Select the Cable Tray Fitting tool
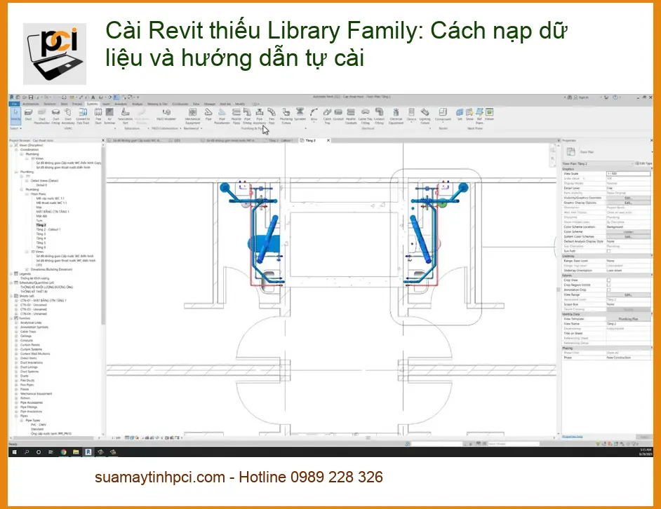Screen dimensions: 661x509 pyautogui.click(x=366, y=116)
